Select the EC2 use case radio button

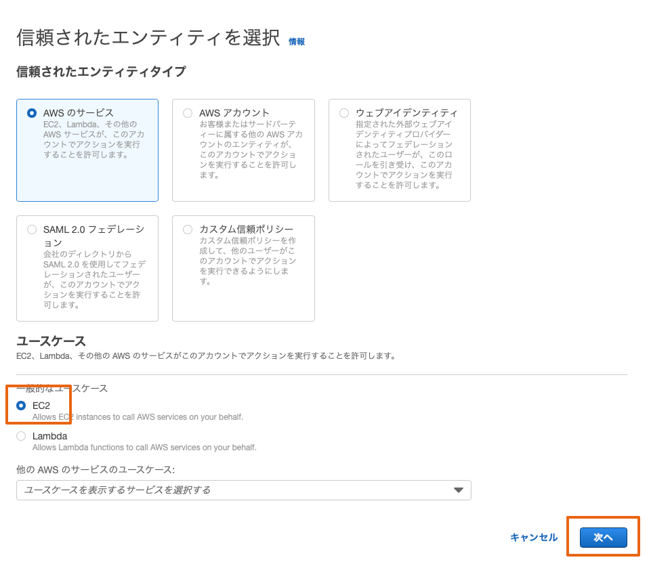point(21,406)
